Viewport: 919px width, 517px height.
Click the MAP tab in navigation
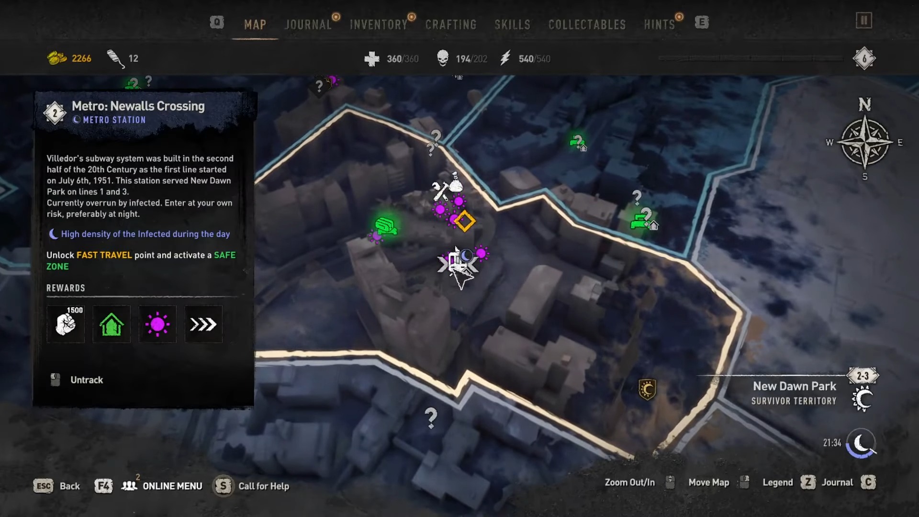(255, 24)
